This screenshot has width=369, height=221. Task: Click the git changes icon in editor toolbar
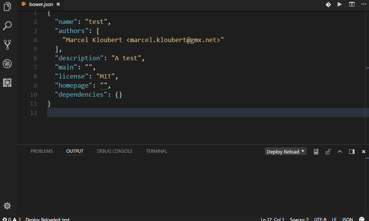328,5
